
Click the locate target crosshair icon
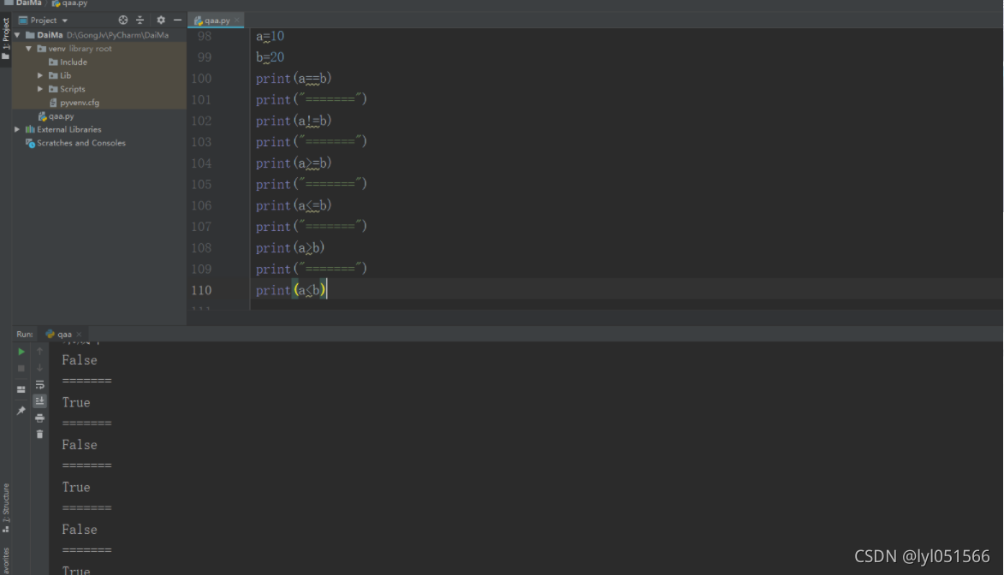pyautogui.click(x=122, y=20)
